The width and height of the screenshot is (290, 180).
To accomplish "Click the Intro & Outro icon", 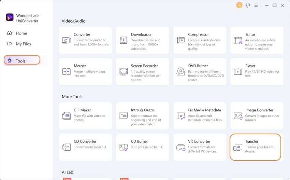I will pyautogui.click(x=124, y=115).
